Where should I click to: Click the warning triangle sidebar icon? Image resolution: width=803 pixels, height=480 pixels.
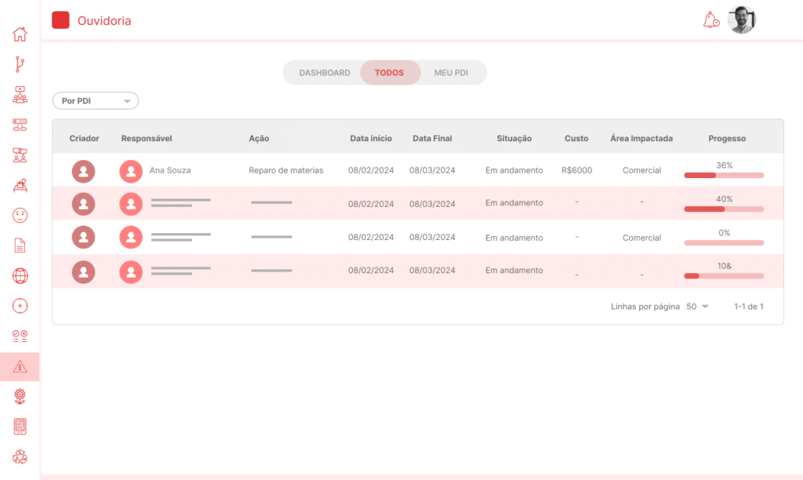20,366
